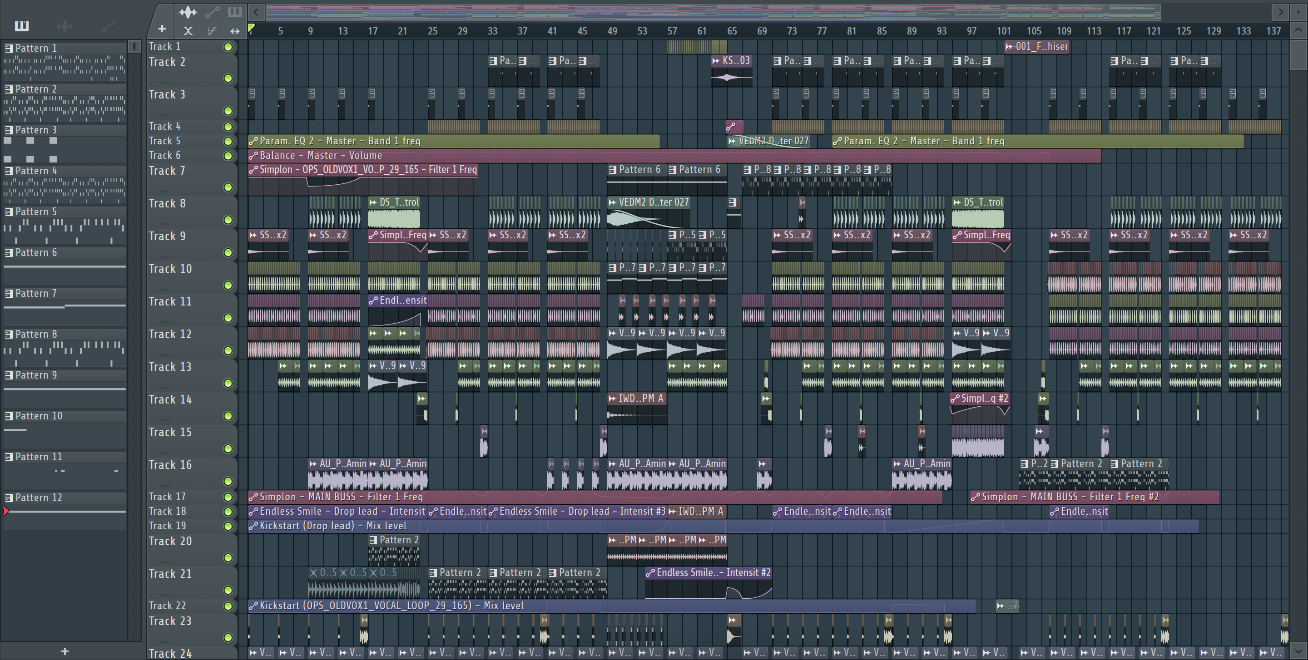This screenshot has height=660, width=1308.
Task: Select Endless Smile - Drop lead - Intensit #3 clip
Action: point(577,512)
